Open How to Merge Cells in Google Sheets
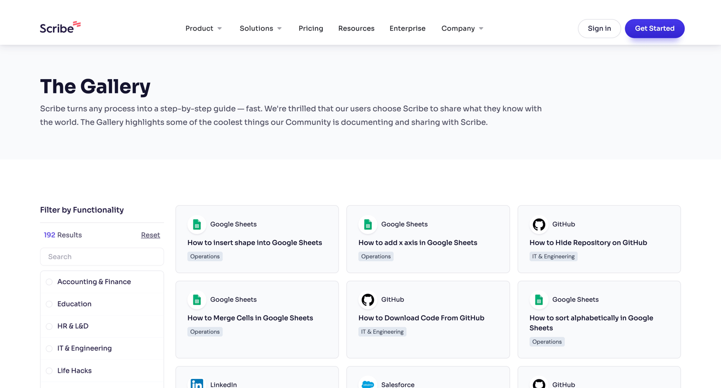The height and width of the screenshot is (388, 721). (250, 318)
